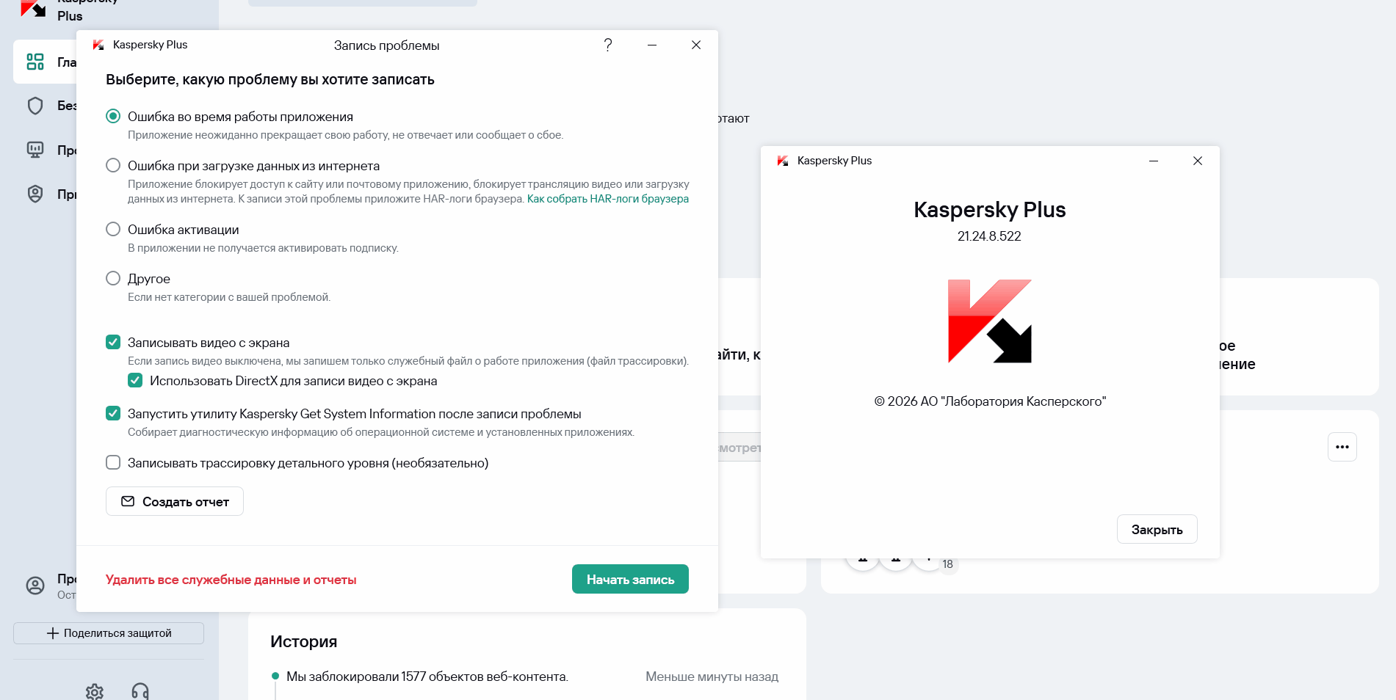Open support via the headset icon

coord(140,691)
